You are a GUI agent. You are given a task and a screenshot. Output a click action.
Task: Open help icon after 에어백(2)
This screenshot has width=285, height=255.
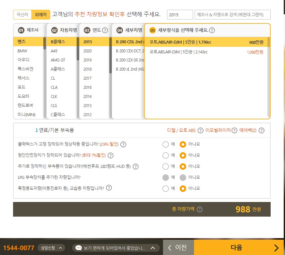[x=262, y=130]
